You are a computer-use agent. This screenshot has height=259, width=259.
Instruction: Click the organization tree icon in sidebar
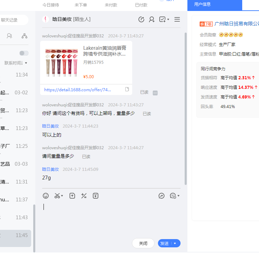click(x=24, y=36)
